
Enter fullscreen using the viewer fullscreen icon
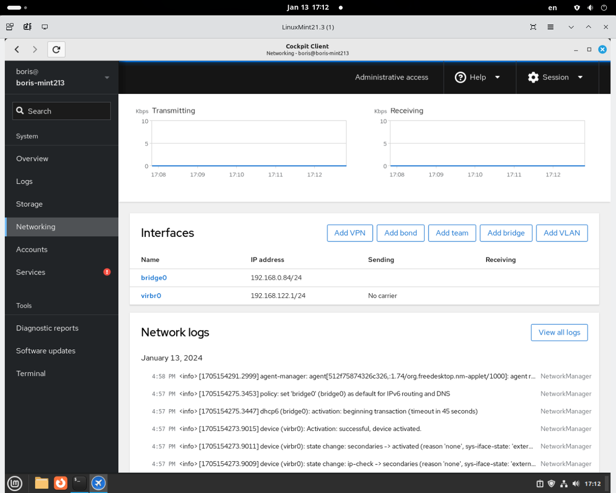(533, 27)
